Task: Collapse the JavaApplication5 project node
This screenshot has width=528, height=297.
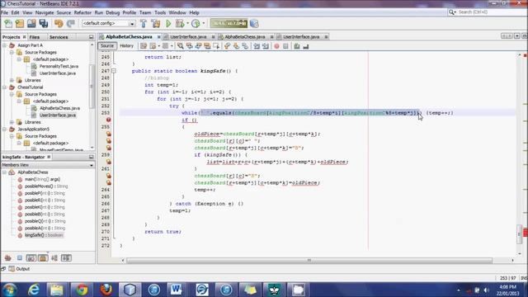Action: tap(5, 129)
